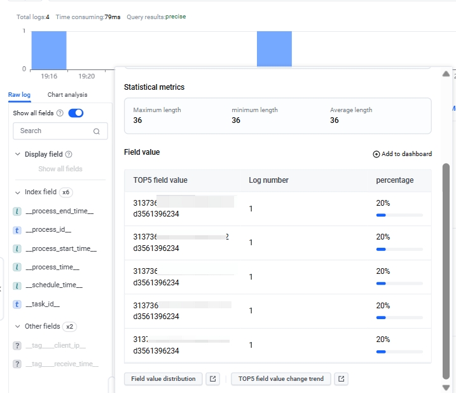
Task: Click the long type icon of __process_start_time__
Action: click(17, 249)
